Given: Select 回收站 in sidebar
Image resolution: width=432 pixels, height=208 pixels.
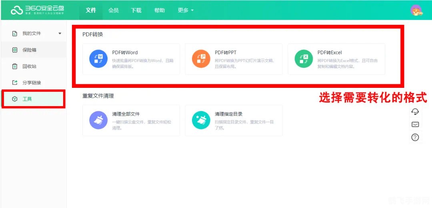Looking at the screenshot, I should (34, 66).
